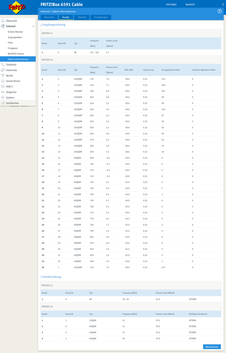
Task: Open the MyFRITZ! header link
Action: pos(190,5)
